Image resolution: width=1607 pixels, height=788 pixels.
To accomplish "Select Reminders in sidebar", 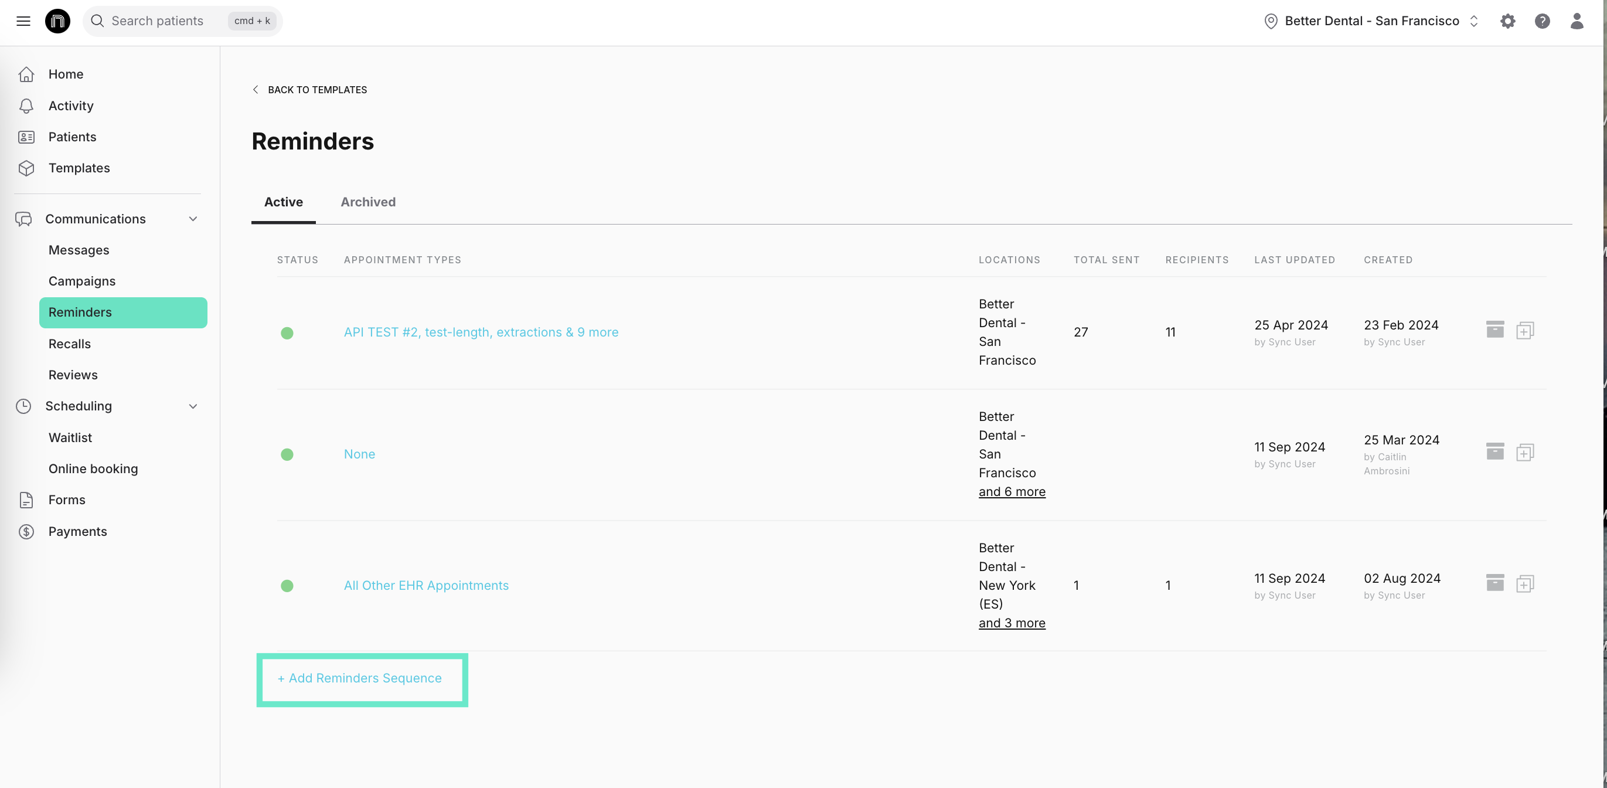I will point(123,313).
